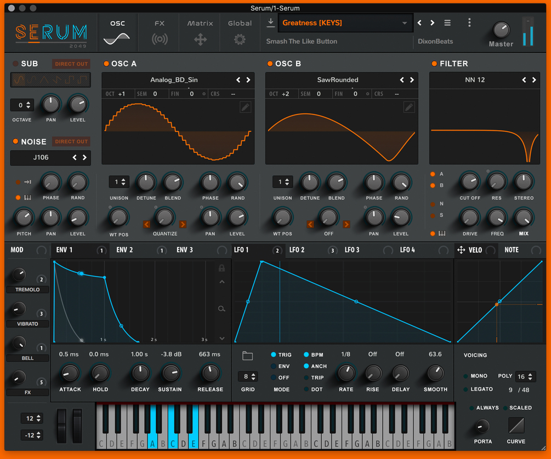Click OSC B warp mode right arrow
The image size is (551, 459).
[346, 225]
